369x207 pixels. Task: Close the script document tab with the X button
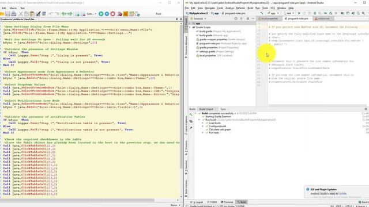point(181,19)
